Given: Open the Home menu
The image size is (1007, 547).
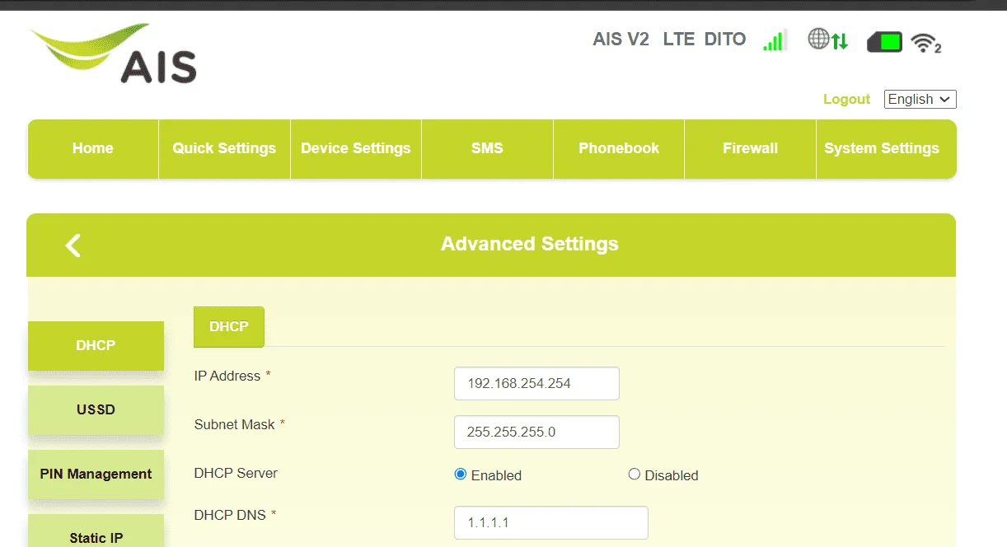Looking at the screenshot, I should [x=93, y=149].
